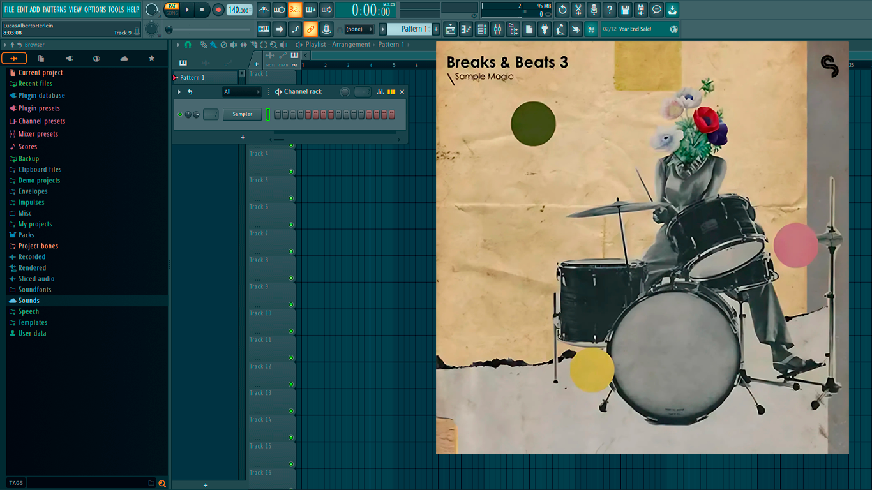Image resolution: width=872 pixels, height=490 pixels.
Task: Open the Pattern 1 selector dropdown
Action: (409, 29)
